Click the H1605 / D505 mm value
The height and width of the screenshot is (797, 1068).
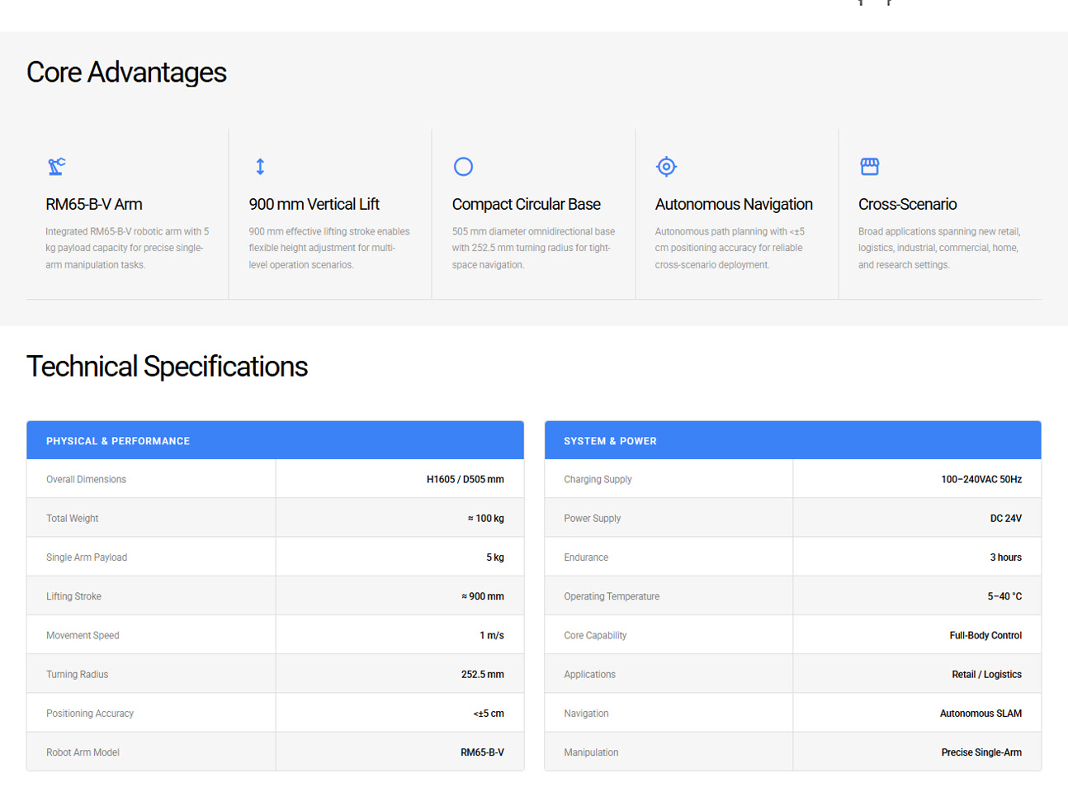(x=465, y=479)
